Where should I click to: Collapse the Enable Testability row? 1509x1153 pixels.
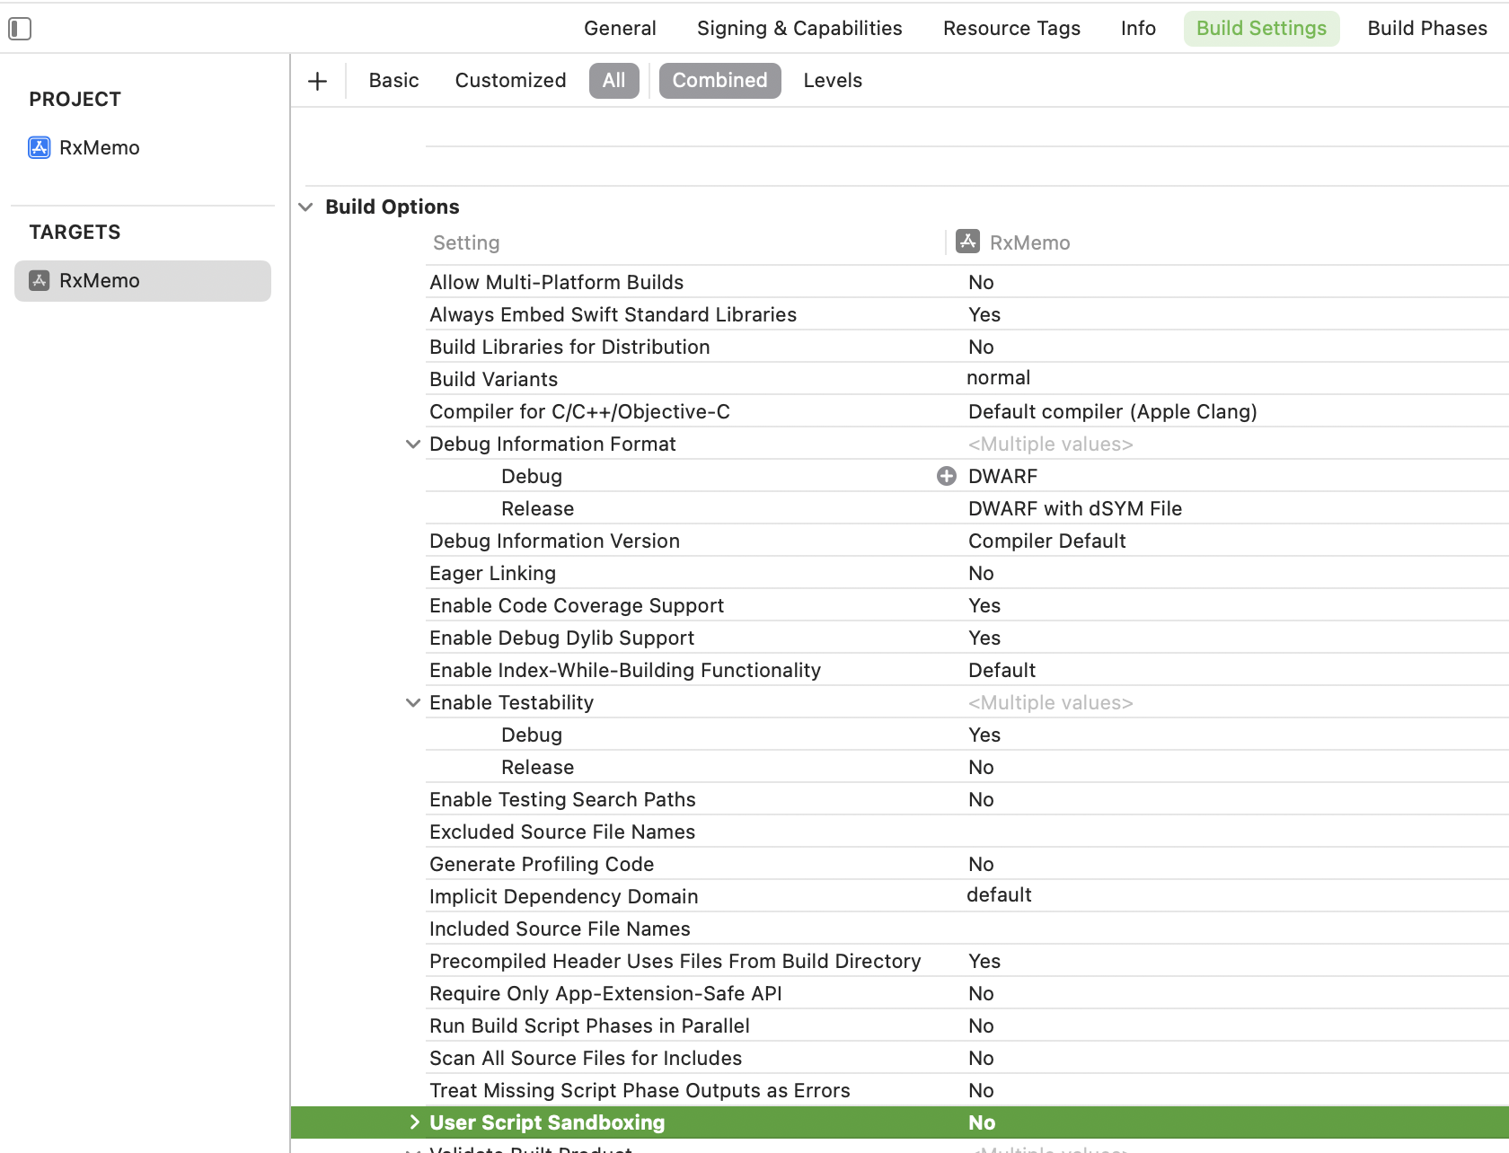tap(413, 702)
